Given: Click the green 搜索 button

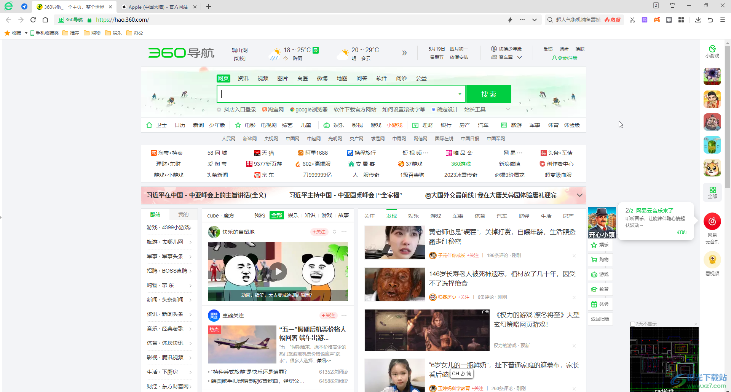Looking at the screenshot, I should click(489, 94).
